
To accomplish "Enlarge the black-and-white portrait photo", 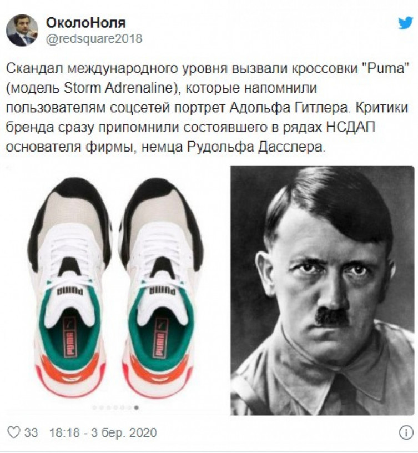I will pyautogui.click(x=322, y=290).
